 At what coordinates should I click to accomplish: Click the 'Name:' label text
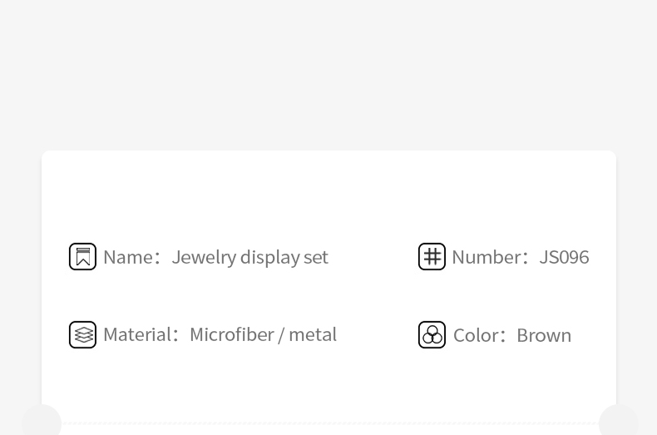(x=132, y=257)
